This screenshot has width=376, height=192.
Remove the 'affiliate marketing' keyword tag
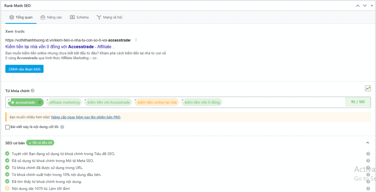[x=47, y=100]
